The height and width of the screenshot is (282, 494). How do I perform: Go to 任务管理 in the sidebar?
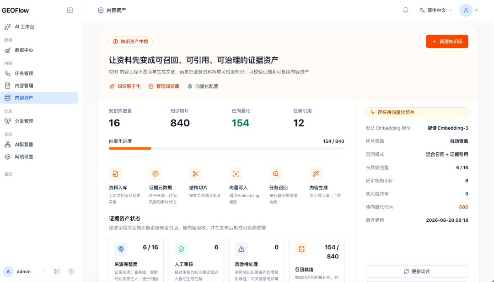pyautogui.click(x=39, y=73)
